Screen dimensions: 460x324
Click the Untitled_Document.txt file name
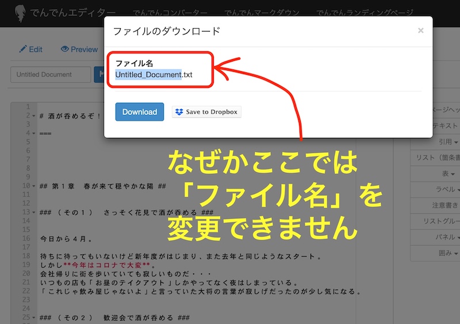pos(154,75)
